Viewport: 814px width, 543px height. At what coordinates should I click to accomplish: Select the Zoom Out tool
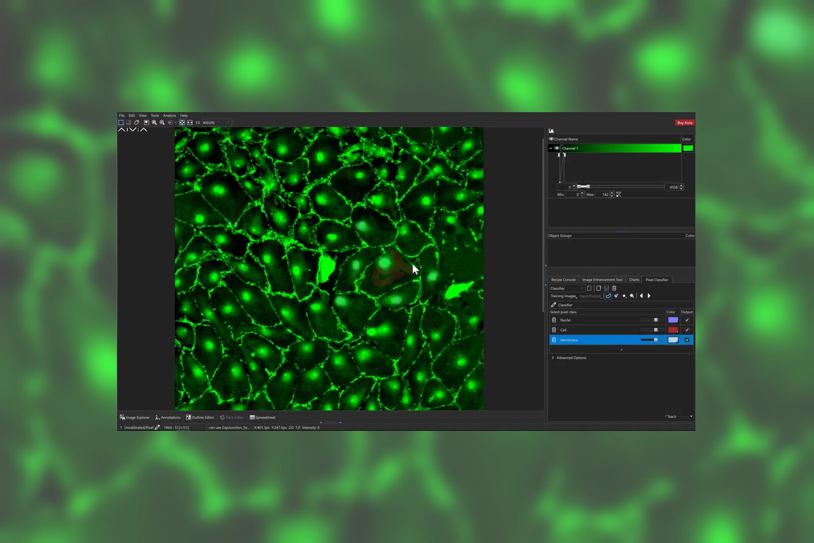tap(162, 122)
